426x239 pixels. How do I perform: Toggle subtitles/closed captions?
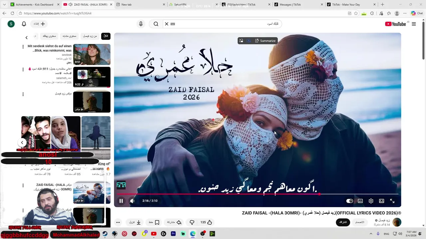click(360, 201)
